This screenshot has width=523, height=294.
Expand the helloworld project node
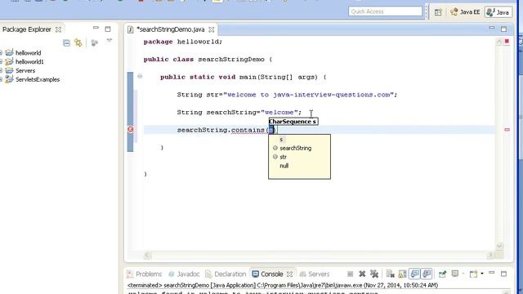tap(1, 52)
